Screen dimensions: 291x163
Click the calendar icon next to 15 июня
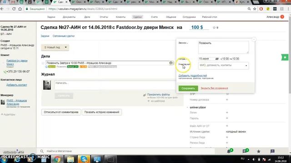coord(217,59)
